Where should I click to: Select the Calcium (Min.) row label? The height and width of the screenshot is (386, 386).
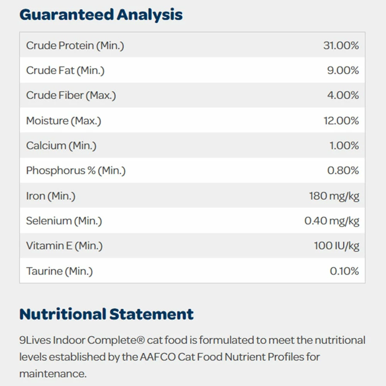coord(61,146)
